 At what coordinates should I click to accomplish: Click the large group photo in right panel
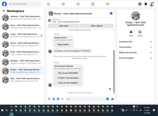pyautogui.click(x=136, y=16)
